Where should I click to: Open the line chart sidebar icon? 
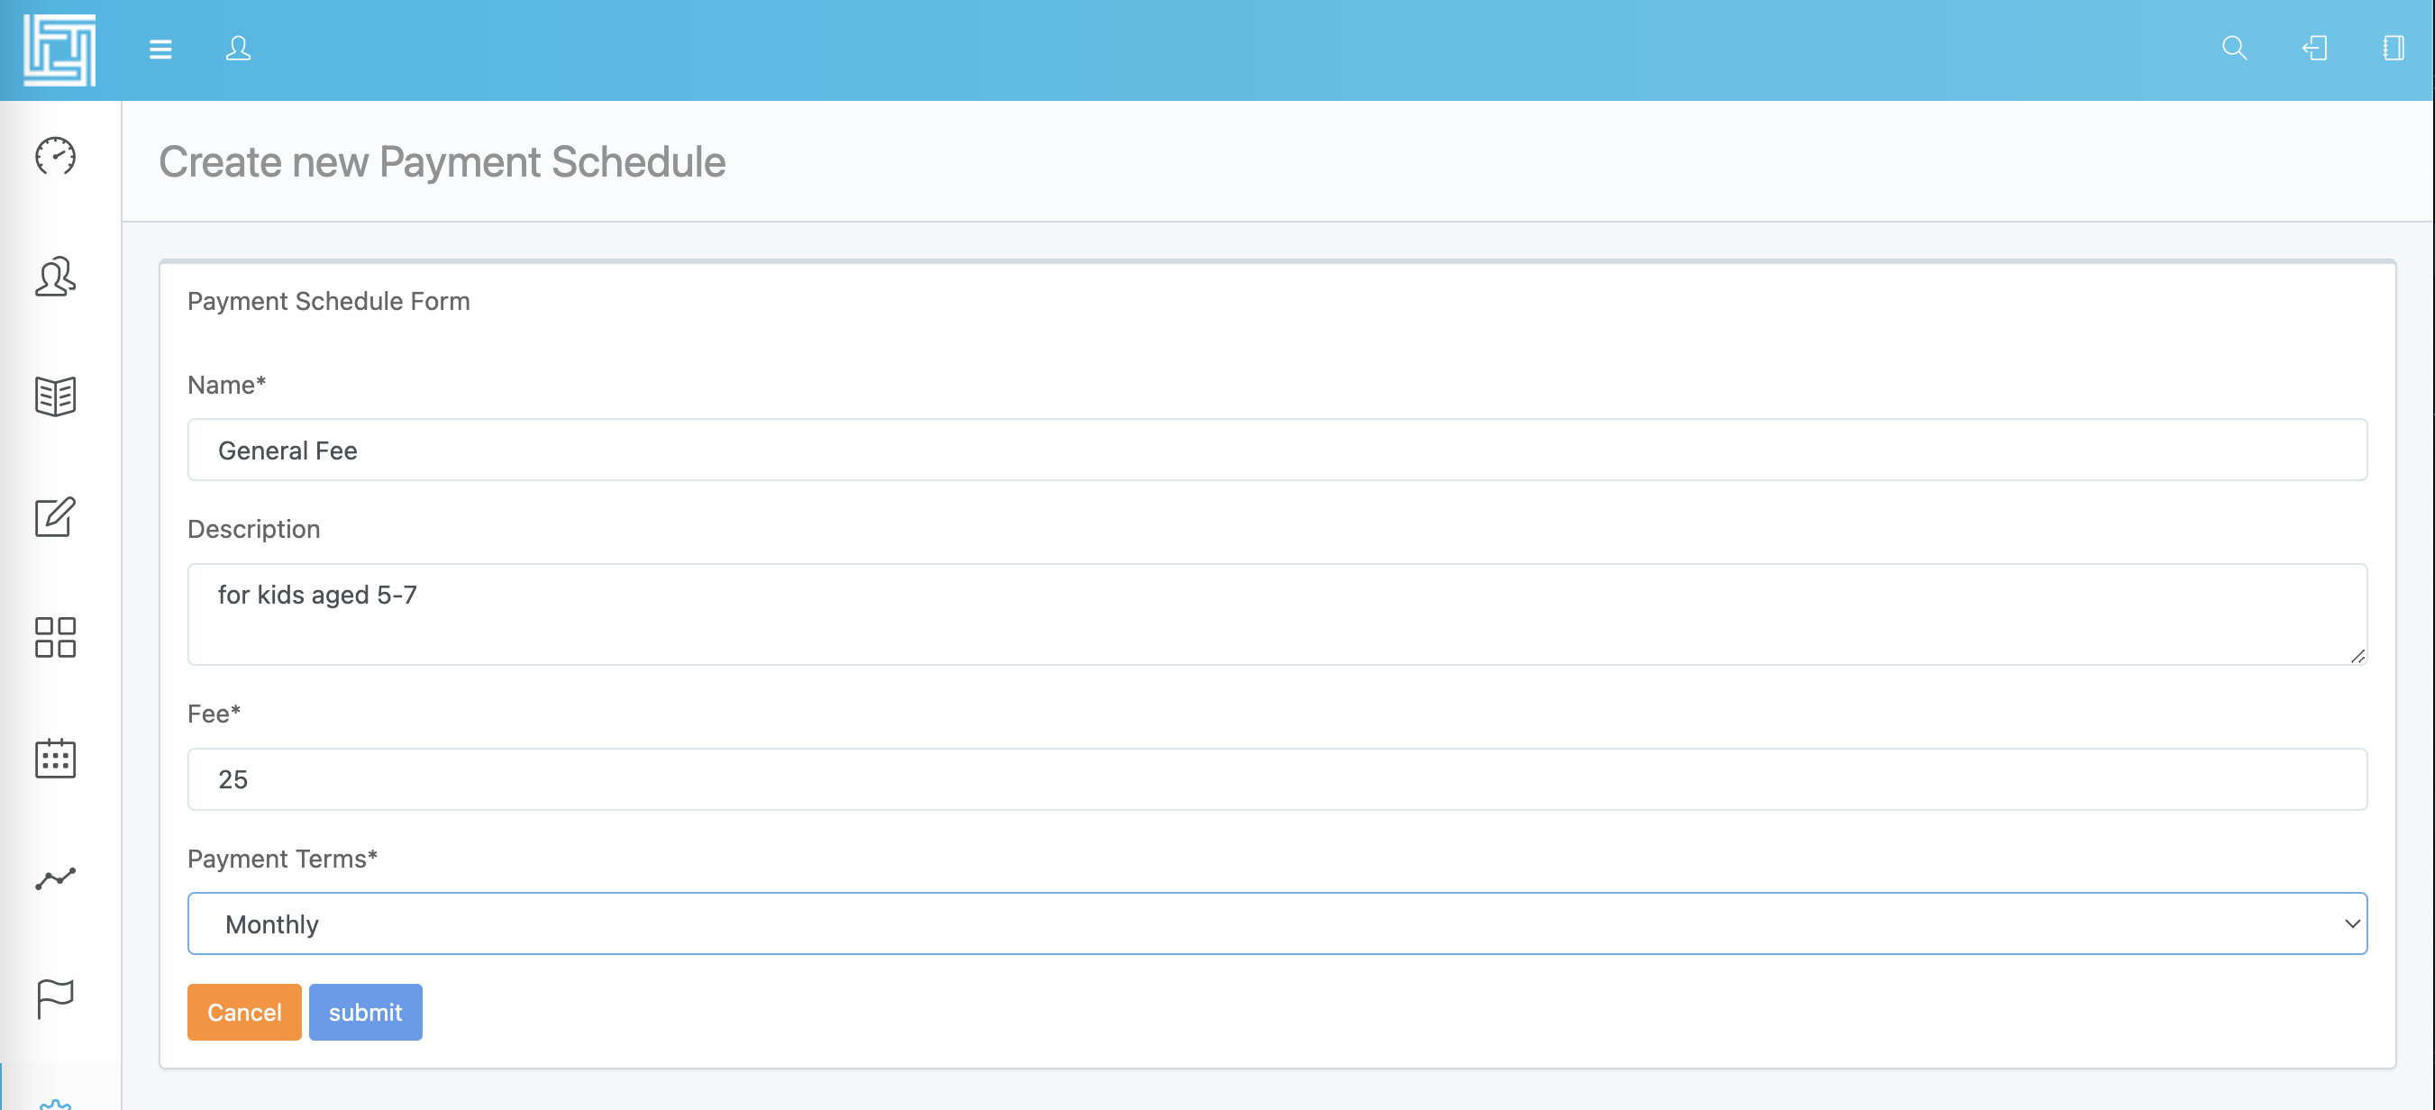[x=56, y=878]
